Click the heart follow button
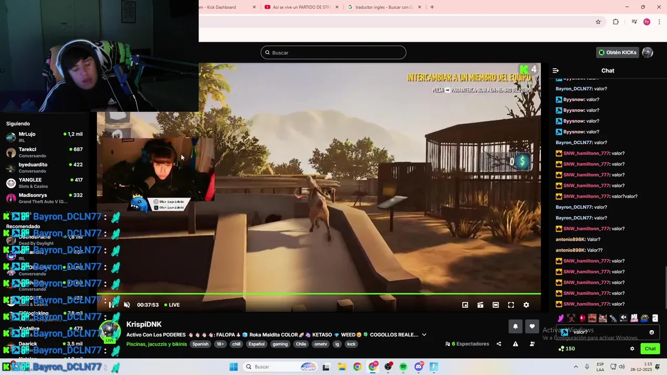667x375 pixels. coord(532,327)
